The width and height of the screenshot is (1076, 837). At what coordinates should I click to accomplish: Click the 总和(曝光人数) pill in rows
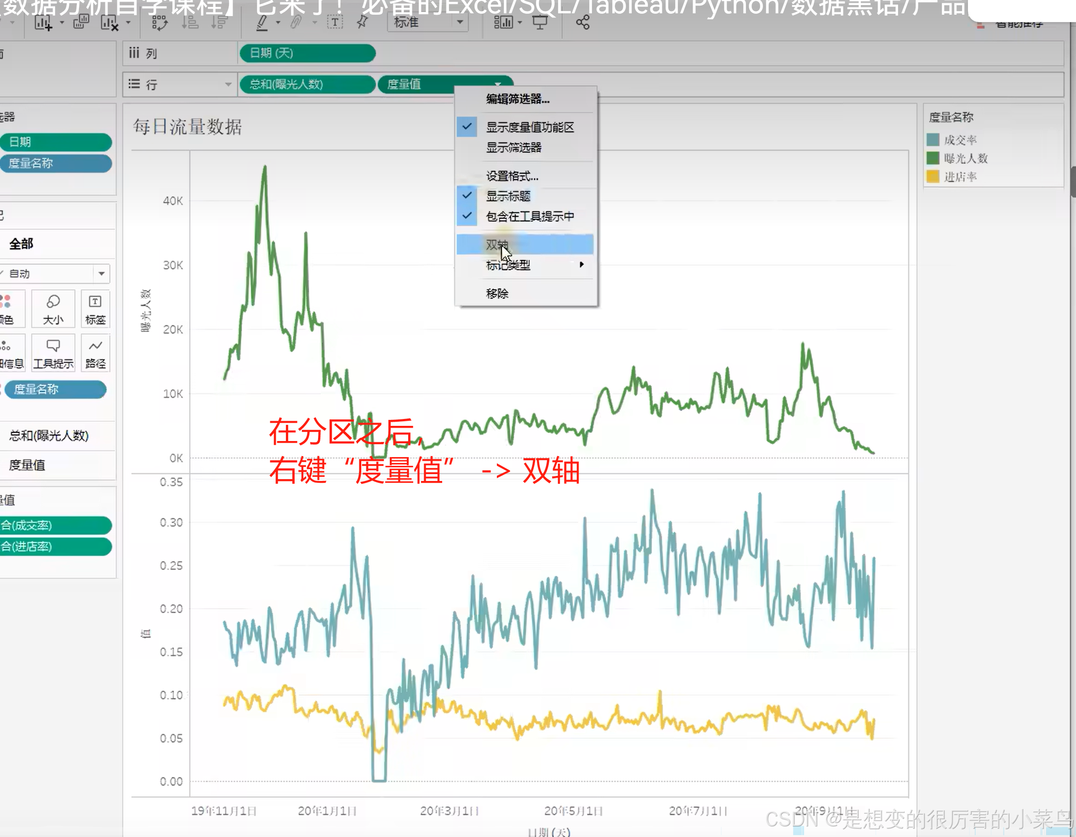click(307, 84)
